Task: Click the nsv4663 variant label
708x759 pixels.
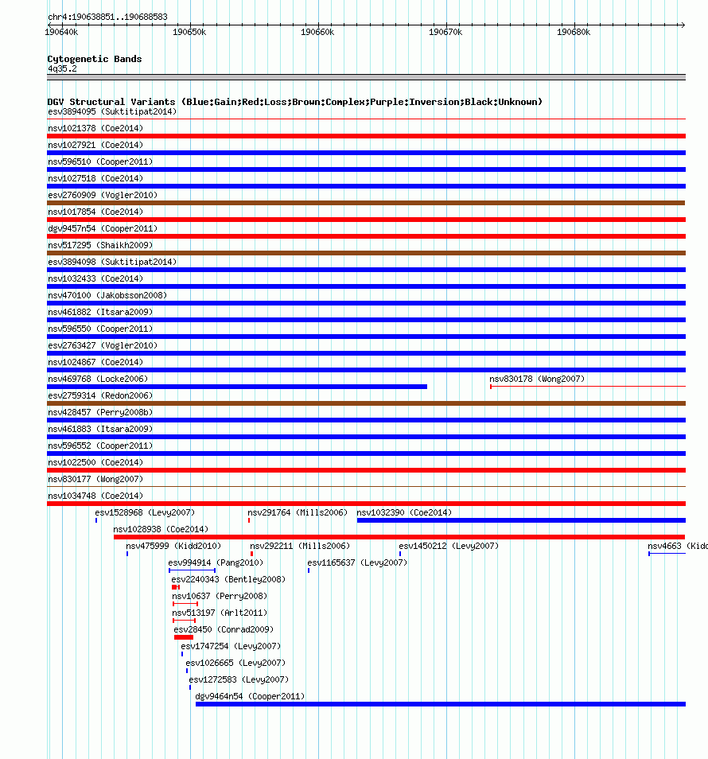Action: 678,546
